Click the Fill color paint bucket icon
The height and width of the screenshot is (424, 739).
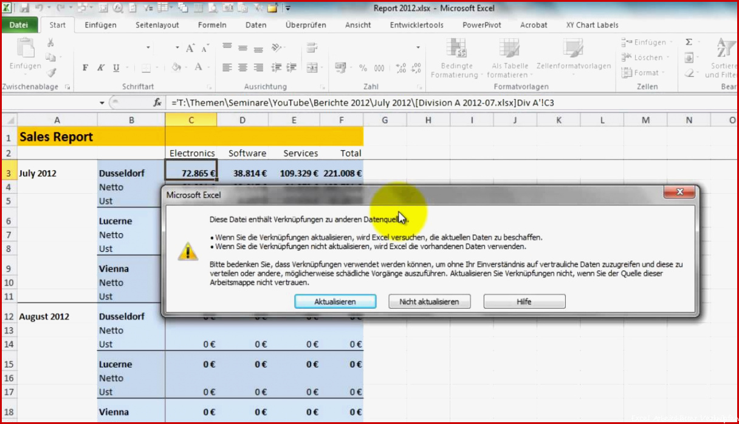click(176, 68)
